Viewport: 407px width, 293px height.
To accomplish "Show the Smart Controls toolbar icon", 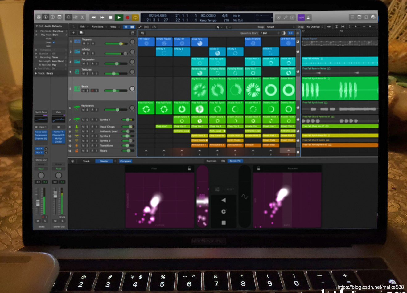I will click(x=69, y=17).
